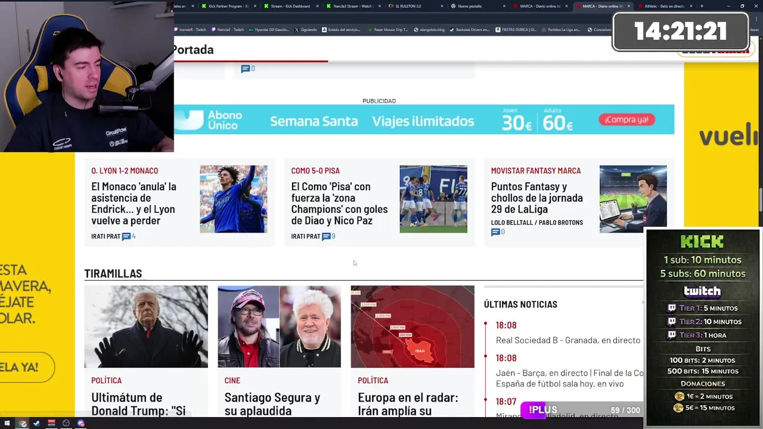Click the page vertical scrollbar thumb
The image size is (763, 429).
click(759, 200)
